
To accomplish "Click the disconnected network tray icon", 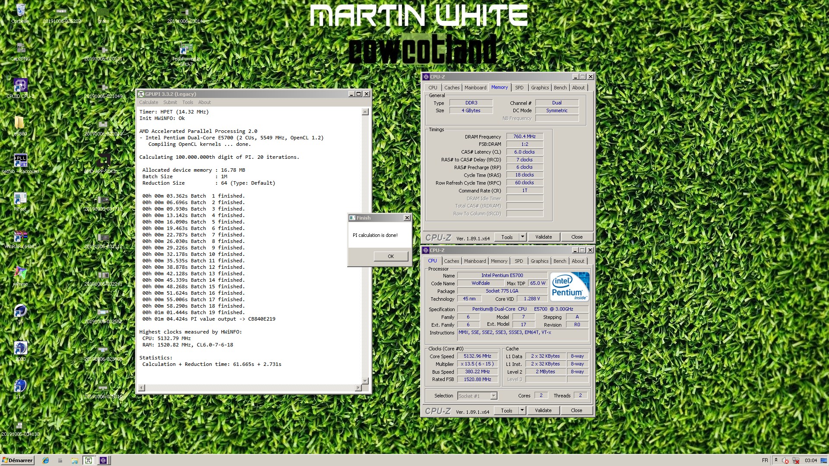I will (795, 460).
